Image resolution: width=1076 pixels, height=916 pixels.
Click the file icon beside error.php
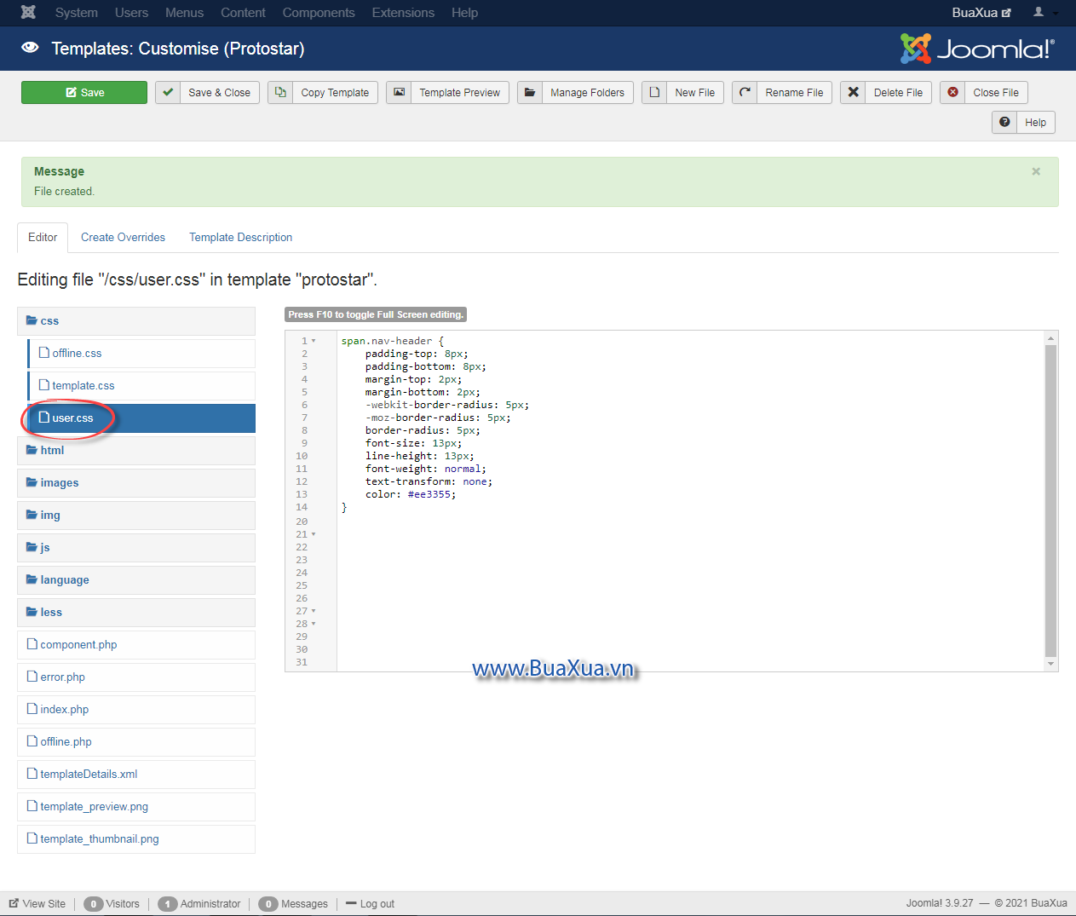[32, 677]
